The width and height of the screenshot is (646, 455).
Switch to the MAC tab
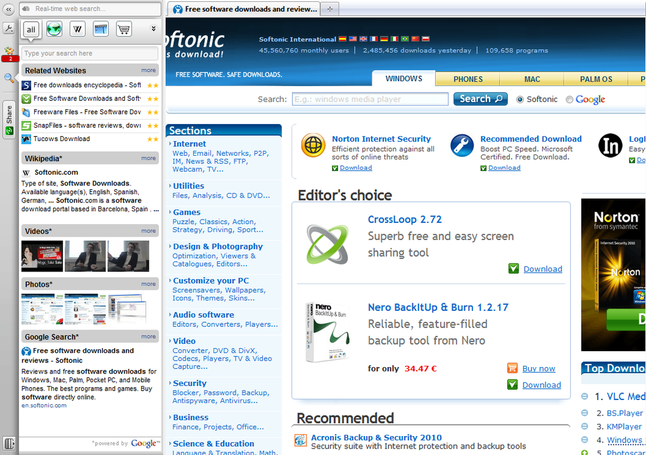(x=532, y=79)
